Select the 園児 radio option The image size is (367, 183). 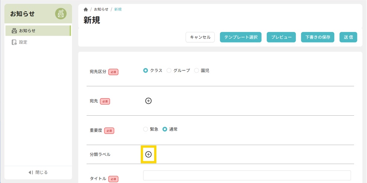[197, 70]
